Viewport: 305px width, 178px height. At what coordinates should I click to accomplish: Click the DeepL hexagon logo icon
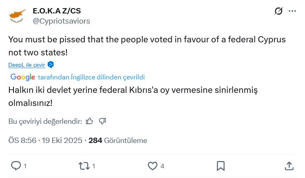click(x=51, y=65)
